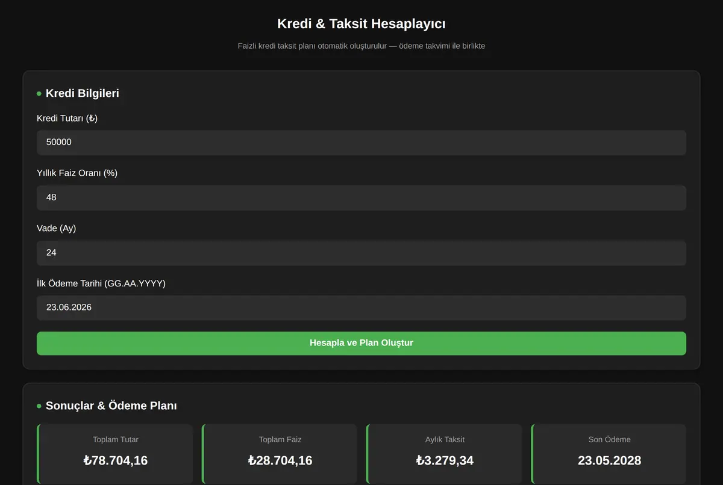
Task: Select the Son Ödeme date 23.05.2028
Action: point(609,460)
